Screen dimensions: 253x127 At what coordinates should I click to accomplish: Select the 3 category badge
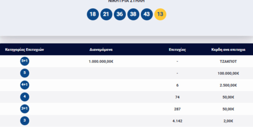pyautogui.click(x=24, y=121)
